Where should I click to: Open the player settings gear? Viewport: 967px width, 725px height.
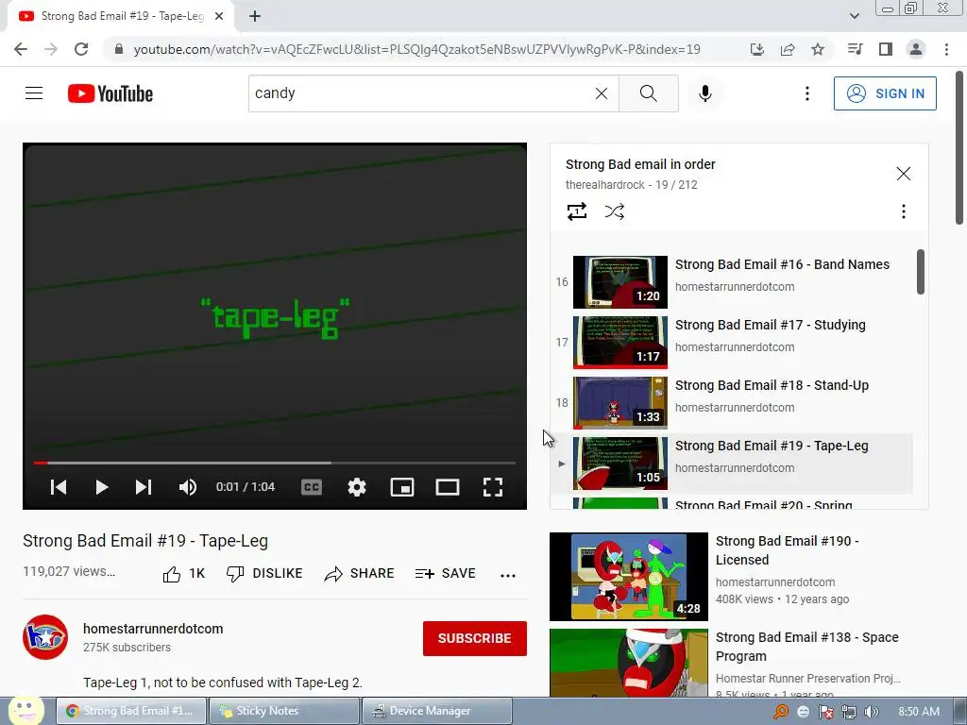coord(357,487)
